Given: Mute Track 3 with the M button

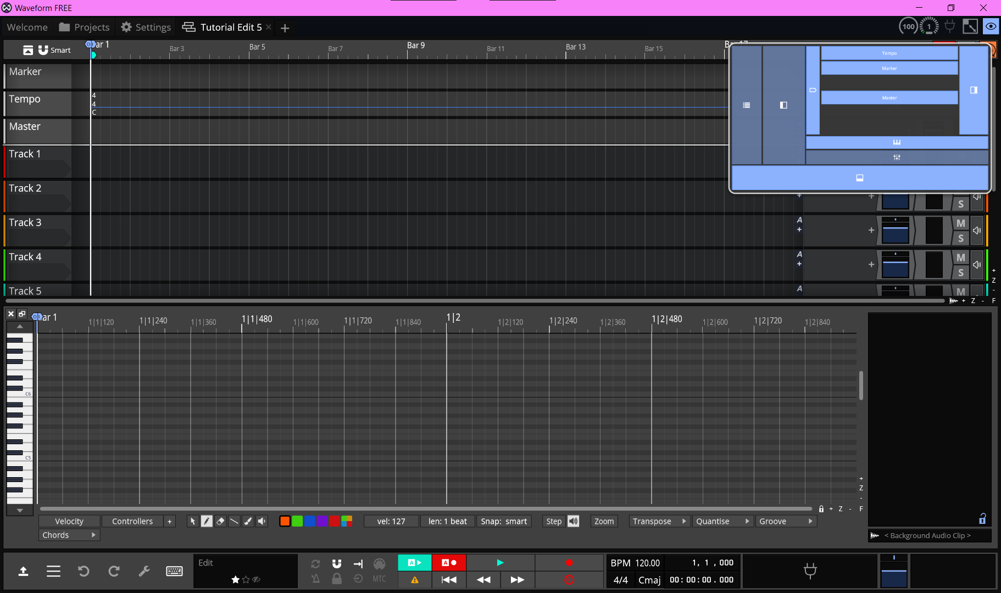Looking at the screenshot, I should 960,223.
